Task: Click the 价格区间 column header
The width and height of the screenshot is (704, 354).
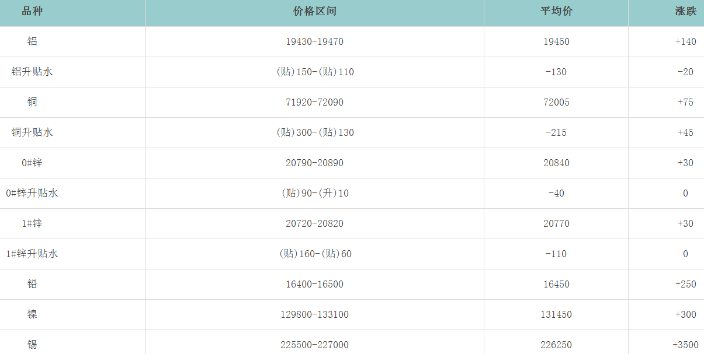Action: (314, 12)
